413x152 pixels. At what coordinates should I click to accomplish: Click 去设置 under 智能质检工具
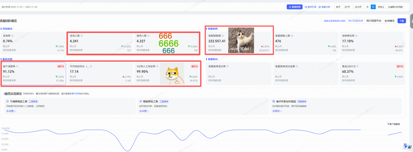tap(144, 111)
